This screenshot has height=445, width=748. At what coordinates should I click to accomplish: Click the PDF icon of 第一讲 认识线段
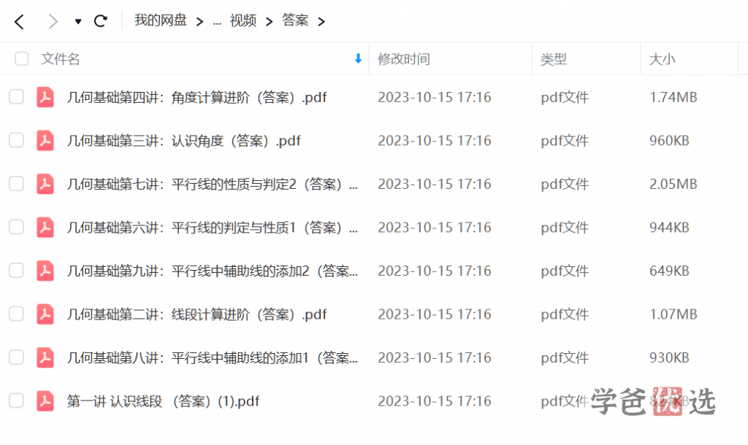(45, 401)
